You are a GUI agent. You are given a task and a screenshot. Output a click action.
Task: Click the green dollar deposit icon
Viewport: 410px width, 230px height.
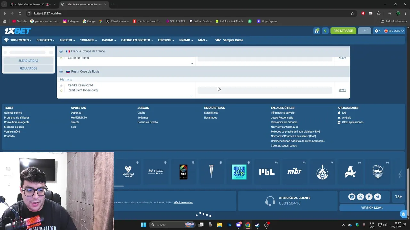coord(325,31)
